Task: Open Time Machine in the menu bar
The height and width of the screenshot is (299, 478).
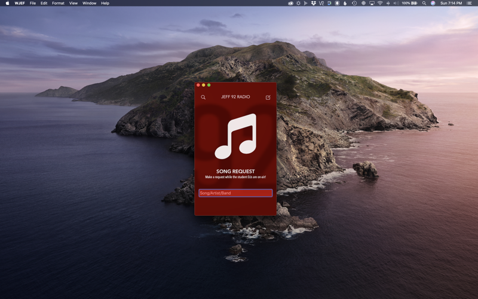Action: click(354, 3)
